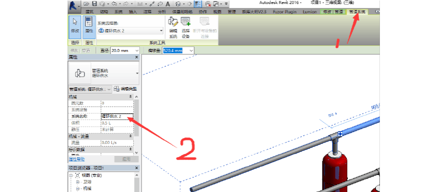Collapse the 机械 tree node in project browser
This screenshot has width=447, height=192.
tap(78, 188)
